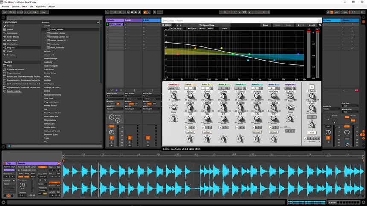Toggle the LowCut solo S button
Screen dimensions: 367x206
[178, 88]
